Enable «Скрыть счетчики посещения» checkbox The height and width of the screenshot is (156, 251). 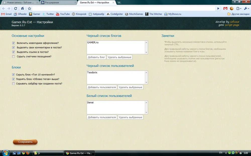(14, 56)
